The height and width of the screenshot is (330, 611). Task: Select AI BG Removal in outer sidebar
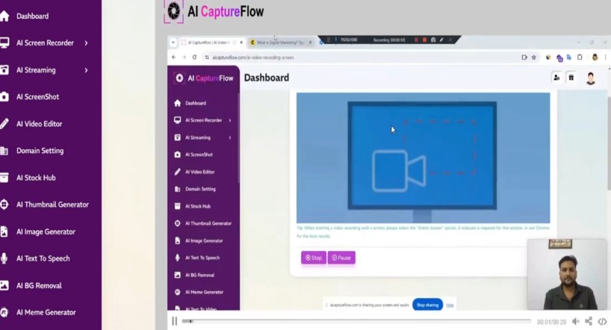39,286
